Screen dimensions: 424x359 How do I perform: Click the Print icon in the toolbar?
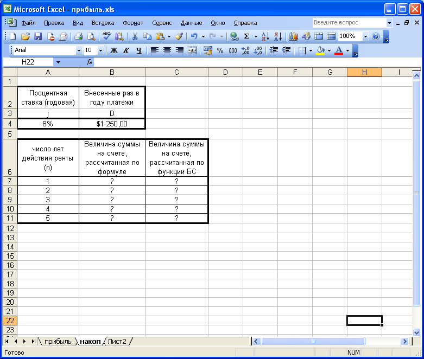78,36
